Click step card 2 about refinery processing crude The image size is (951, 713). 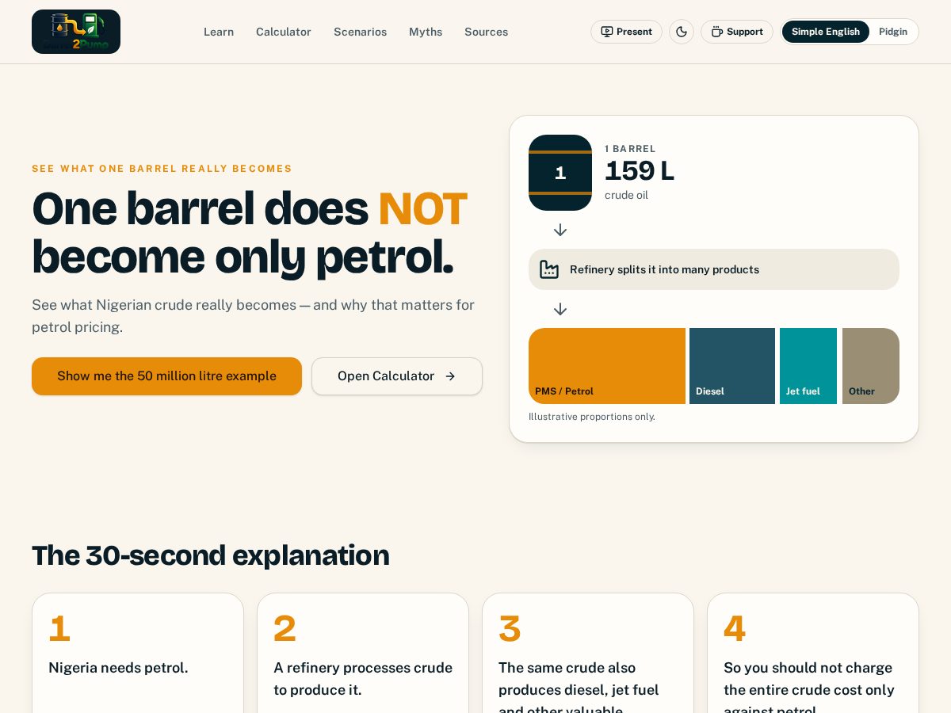point(363,654)
